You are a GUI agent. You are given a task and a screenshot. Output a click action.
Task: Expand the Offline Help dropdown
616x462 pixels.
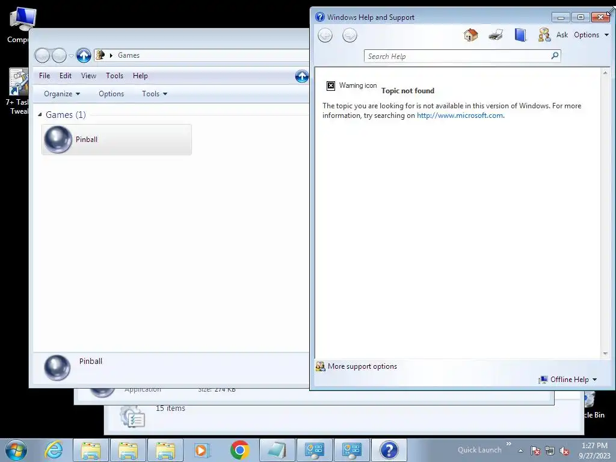568,380
